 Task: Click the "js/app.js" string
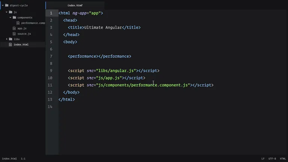(x=109, y=78)
